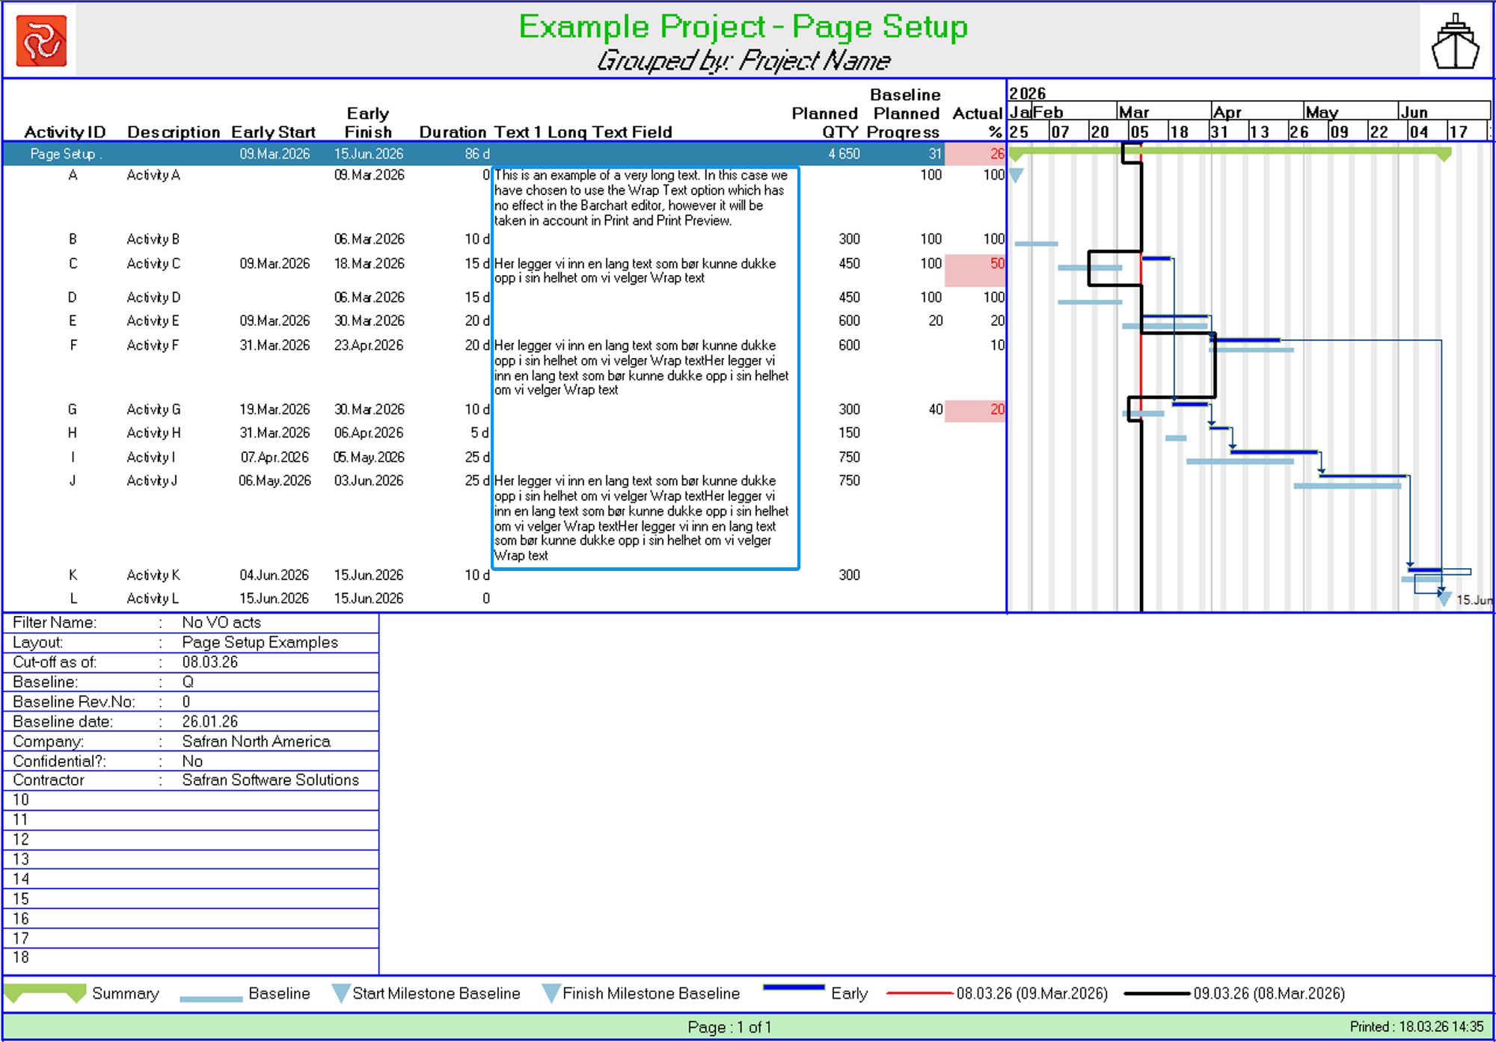Click the Company value Safran North America
Image resolution: width=1496 pixels, height=1042 pixels.
point(256,742)
